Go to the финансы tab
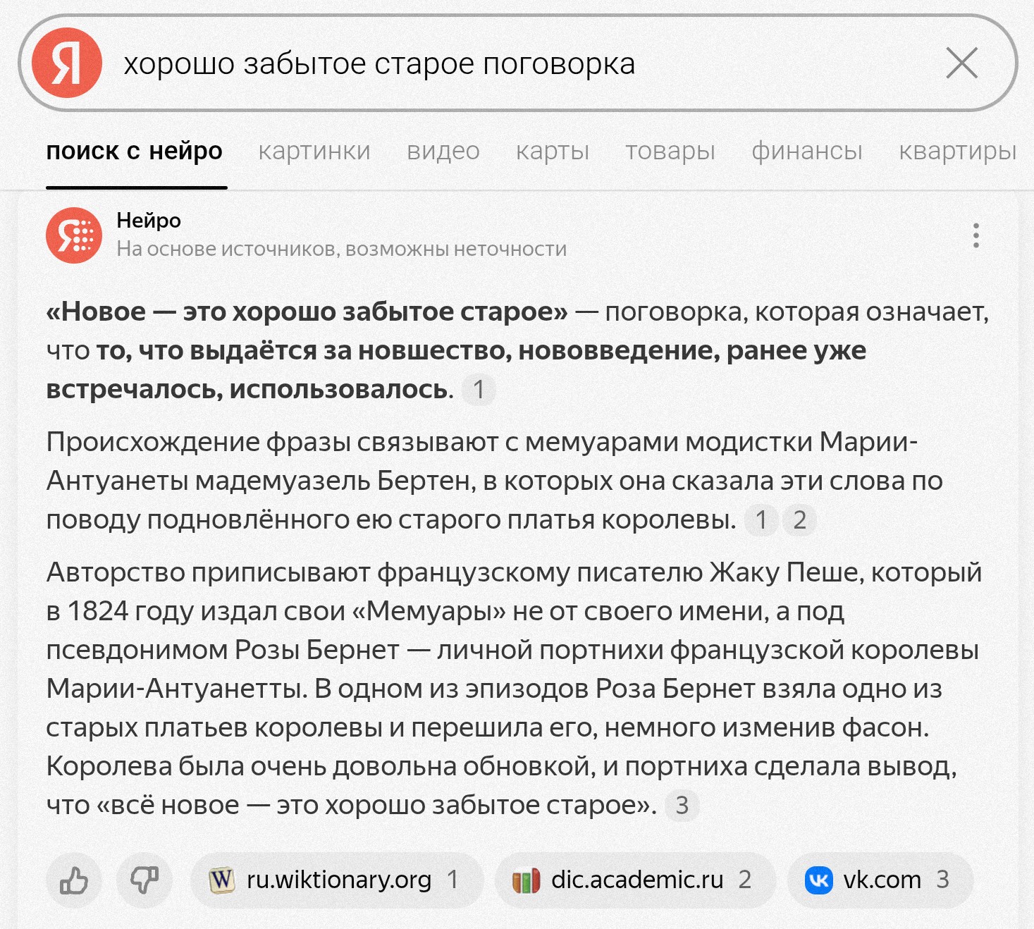Image resolution: width=1034 pixels, height=929 pixels. (807, 151)
